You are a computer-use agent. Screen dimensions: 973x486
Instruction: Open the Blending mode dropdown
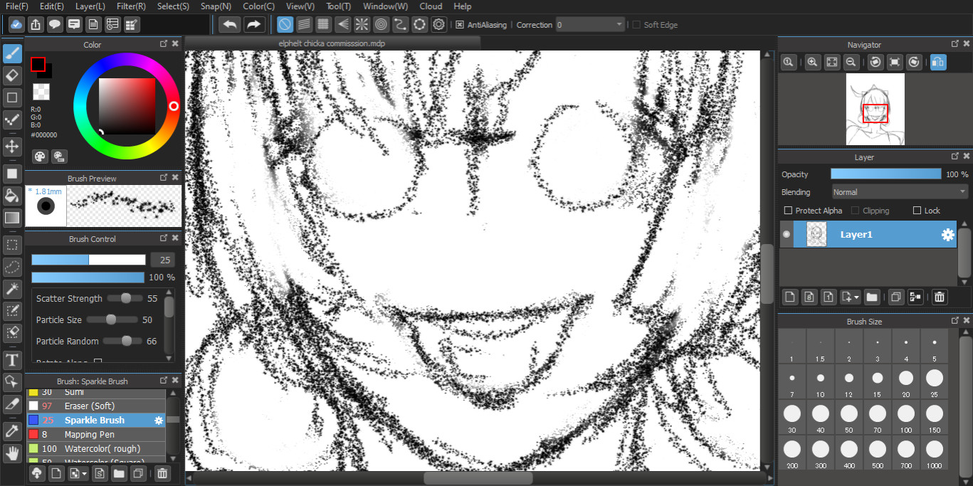(900, 192)
